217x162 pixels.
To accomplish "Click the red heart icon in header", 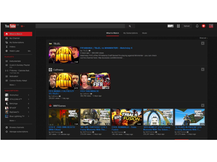I will point(203,26).
